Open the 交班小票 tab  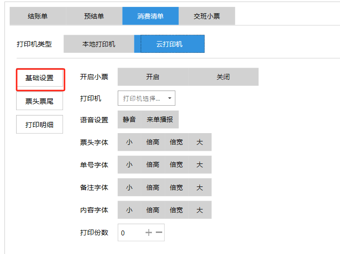click(x=207, y=16)
